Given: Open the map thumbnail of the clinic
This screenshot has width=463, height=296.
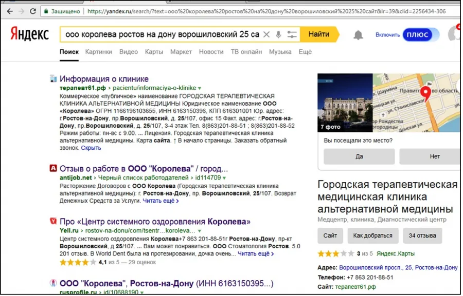Looking at the screenshot, I should pyautogui.click(x=416, y=103).
